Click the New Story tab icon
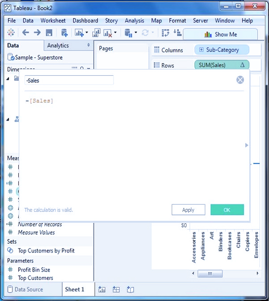The width and height of the screenshot is (269, 301). coord(130,289)
